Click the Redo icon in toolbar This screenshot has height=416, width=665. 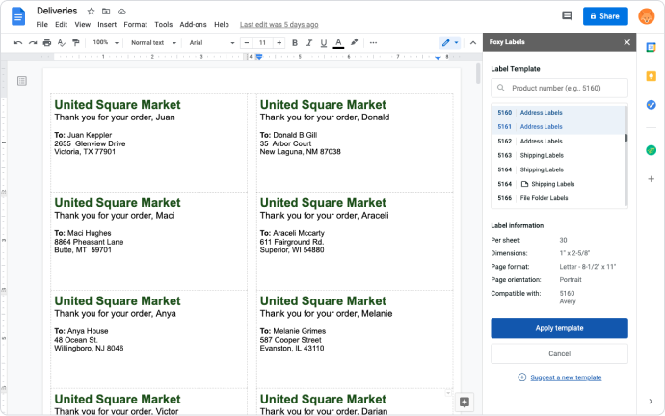tap(32, 42)
